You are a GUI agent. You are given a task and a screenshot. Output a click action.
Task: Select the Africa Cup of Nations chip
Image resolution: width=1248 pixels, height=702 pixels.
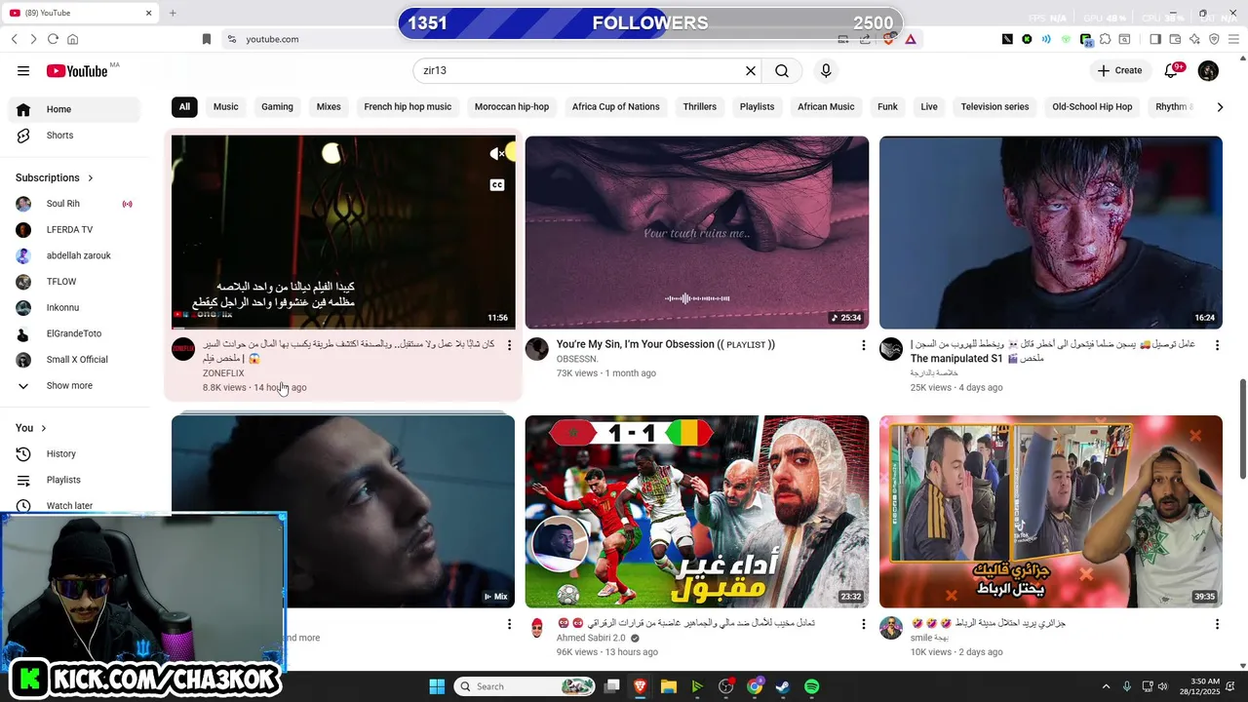tap(616, 107)
